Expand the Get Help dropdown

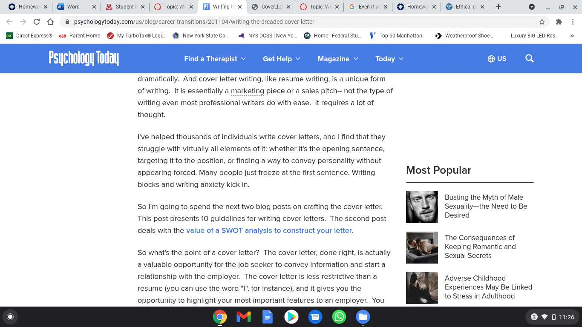click(x=281, y=59)
